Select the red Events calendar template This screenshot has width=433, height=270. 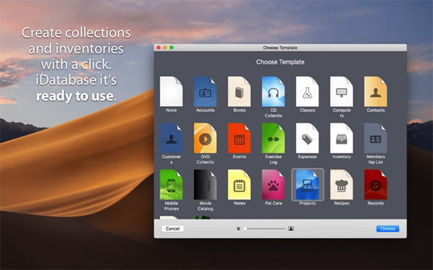239,138
